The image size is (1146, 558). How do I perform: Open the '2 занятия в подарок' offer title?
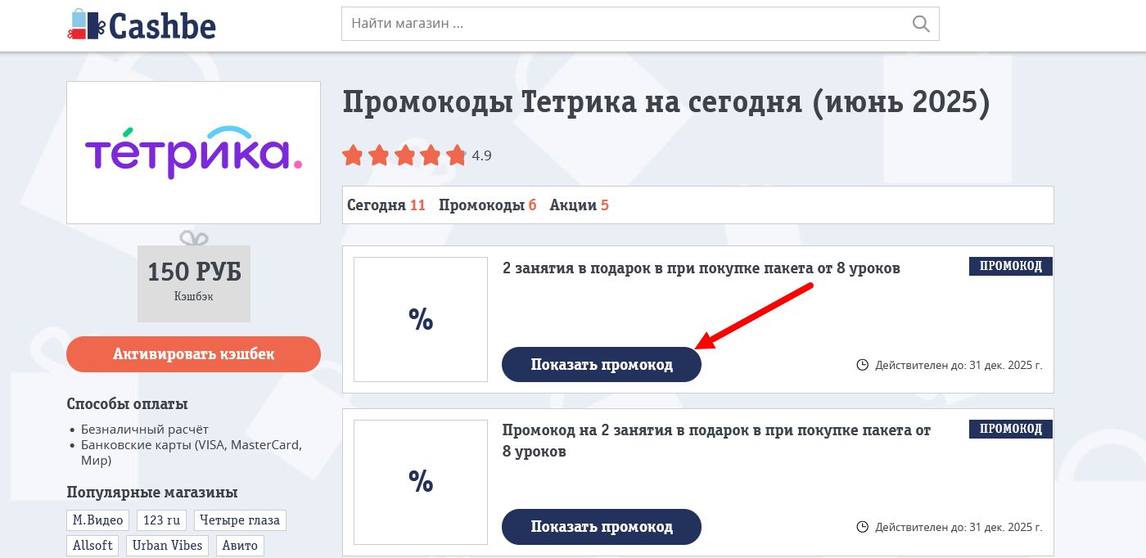point(702,268)
